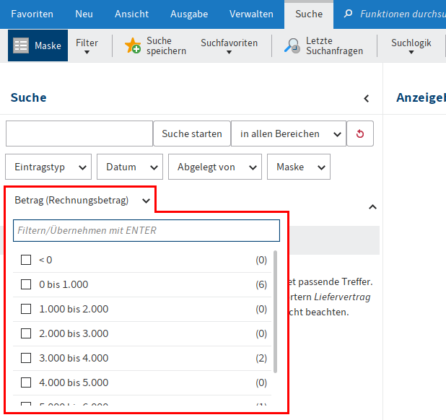Switch to the Verwalten tab
Viewport: 446px width, 420px height.
click(x=251, y=14)
